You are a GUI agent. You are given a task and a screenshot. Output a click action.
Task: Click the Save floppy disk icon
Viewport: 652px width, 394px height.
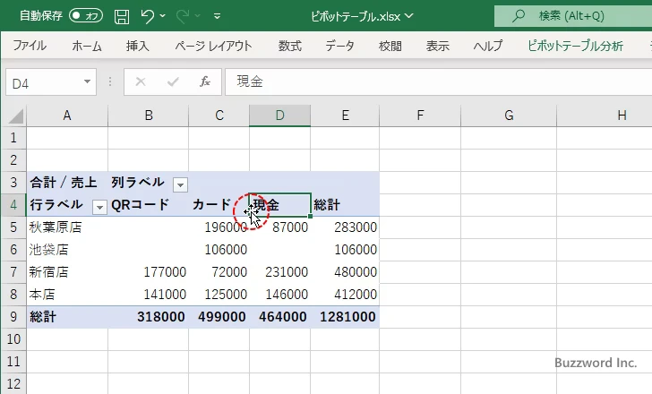coord(122,16)
